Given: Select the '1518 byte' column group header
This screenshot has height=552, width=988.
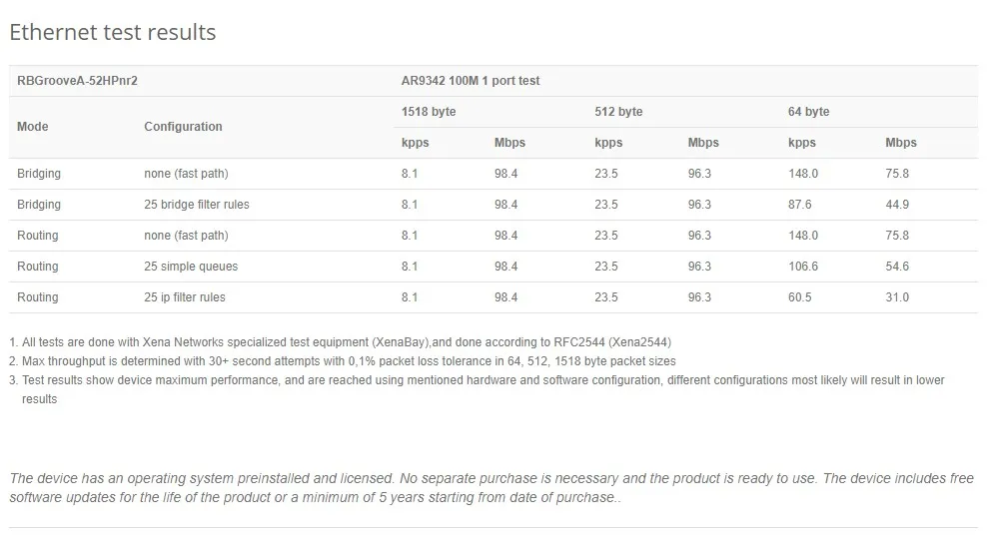Looking at the screenshot, I should tap(429, 112).
